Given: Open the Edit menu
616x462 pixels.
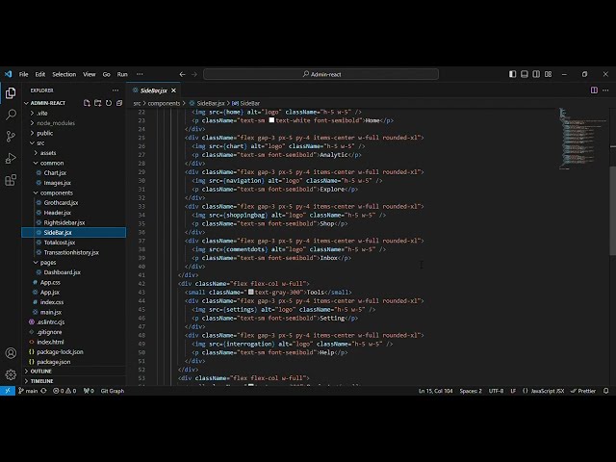Looking at the screenshot, I should pos(40,74).
